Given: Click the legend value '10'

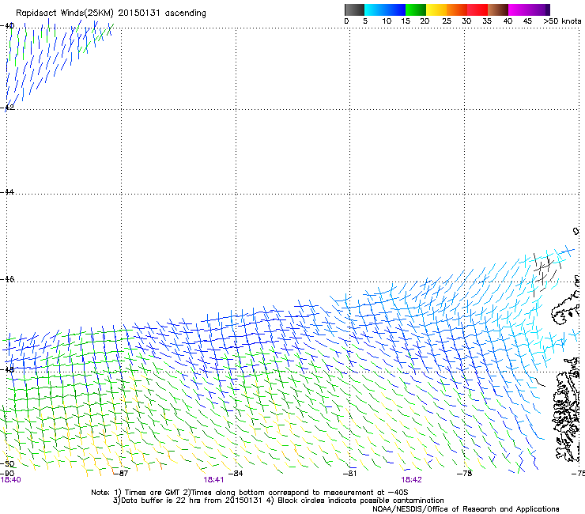Looking at the screenshot, I should coord(387,21).
